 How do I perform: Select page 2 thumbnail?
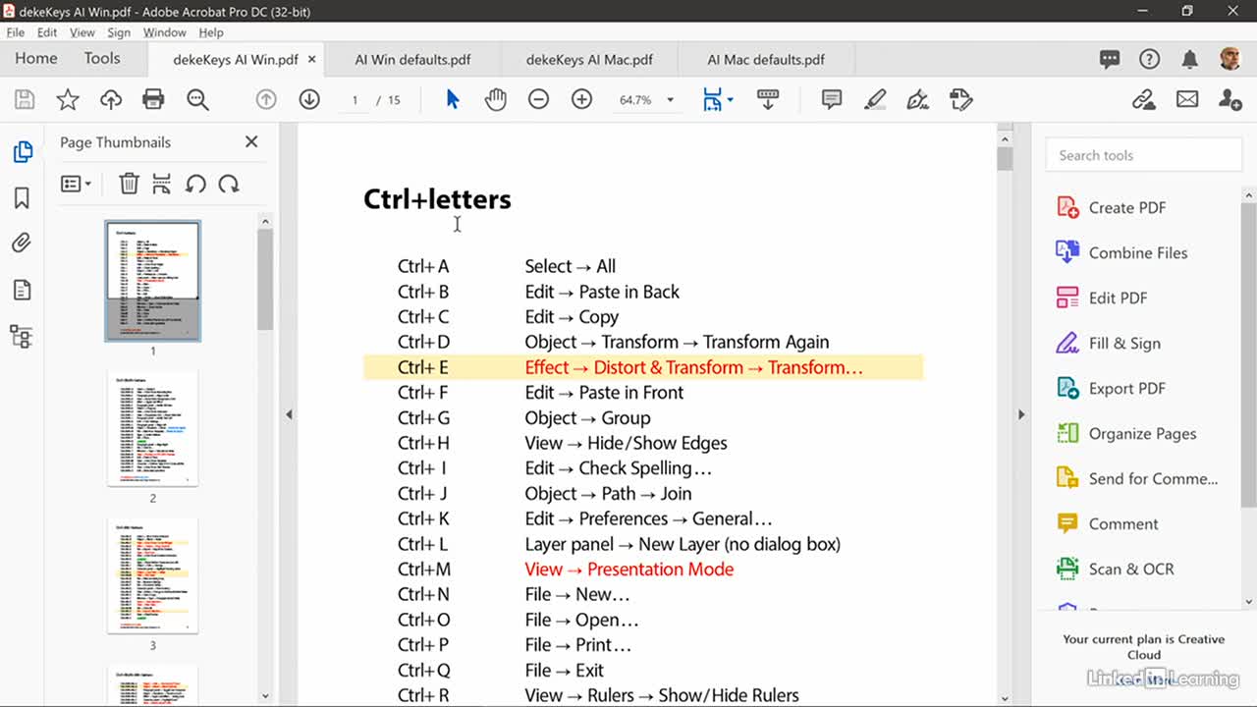pyautogui.click(x=152, y=428)
